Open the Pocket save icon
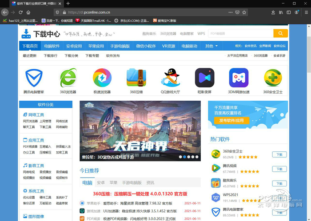This screenshot has height=221, width=311. pos(237,12)
